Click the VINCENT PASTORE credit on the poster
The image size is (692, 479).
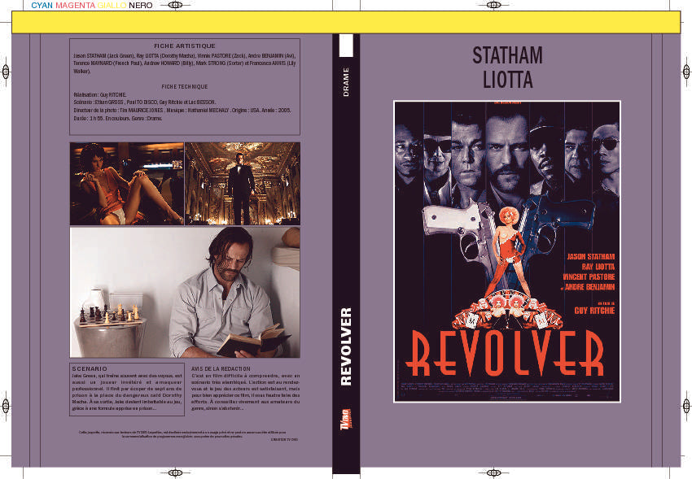coord(589,277)
